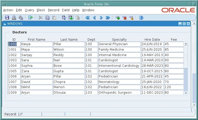Click the Specialty field 'Family Medicine'
Screen dimensions: 198x120
tap(119, 50)
